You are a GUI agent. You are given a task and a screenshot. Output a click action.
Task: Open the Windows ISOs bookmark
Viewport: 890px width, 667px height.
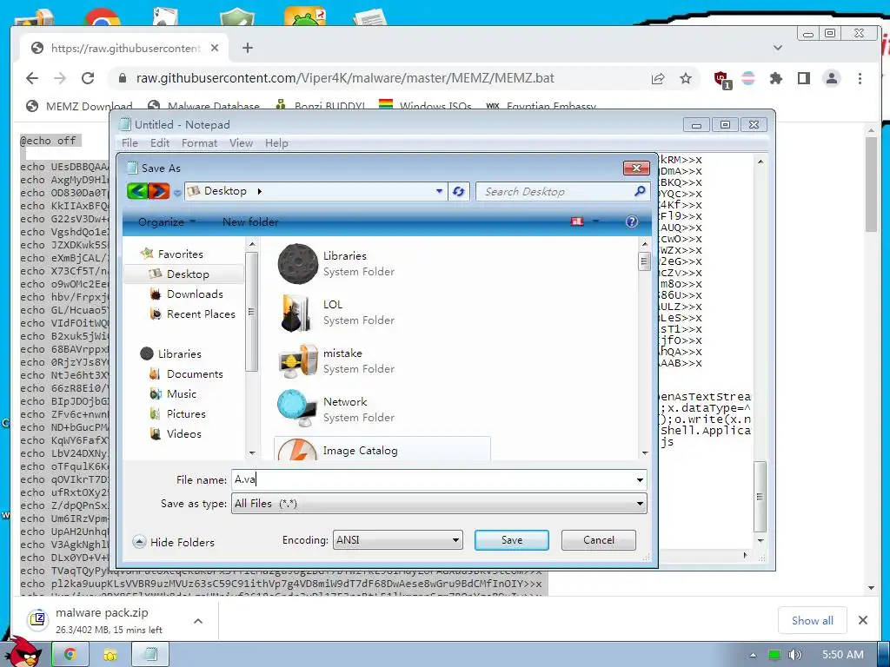(425, 106)
